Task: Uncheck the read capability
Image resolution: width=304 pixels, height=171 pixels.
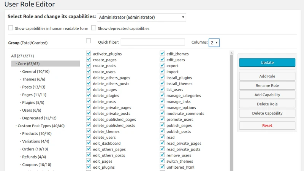Action: 162,137
